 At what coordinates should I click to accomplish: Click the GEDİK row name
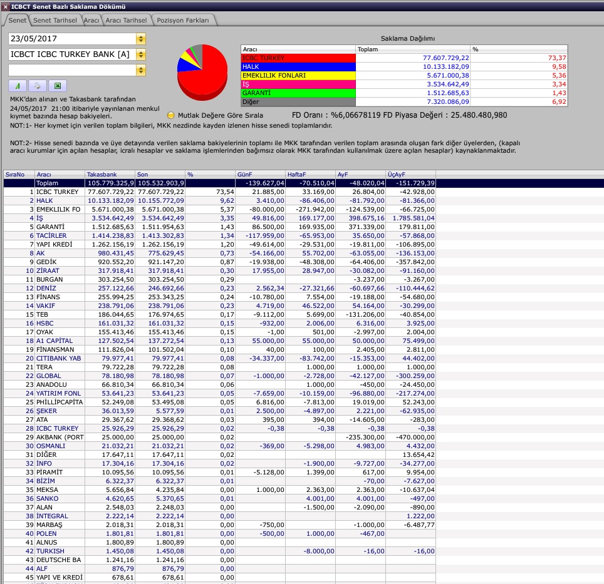coord(46,262)
